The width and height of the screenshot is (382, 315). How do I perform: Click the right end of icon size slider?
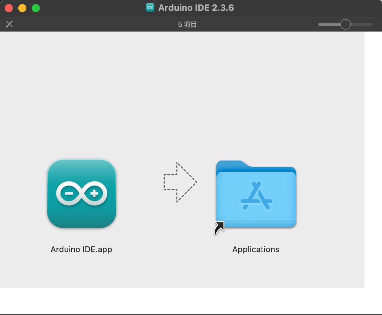tap(371, 24)
